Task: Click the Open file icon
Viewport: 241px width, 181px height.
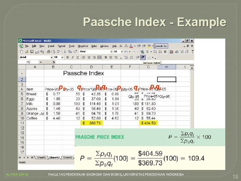Action: pyautogui.click(x=27, y=52)
